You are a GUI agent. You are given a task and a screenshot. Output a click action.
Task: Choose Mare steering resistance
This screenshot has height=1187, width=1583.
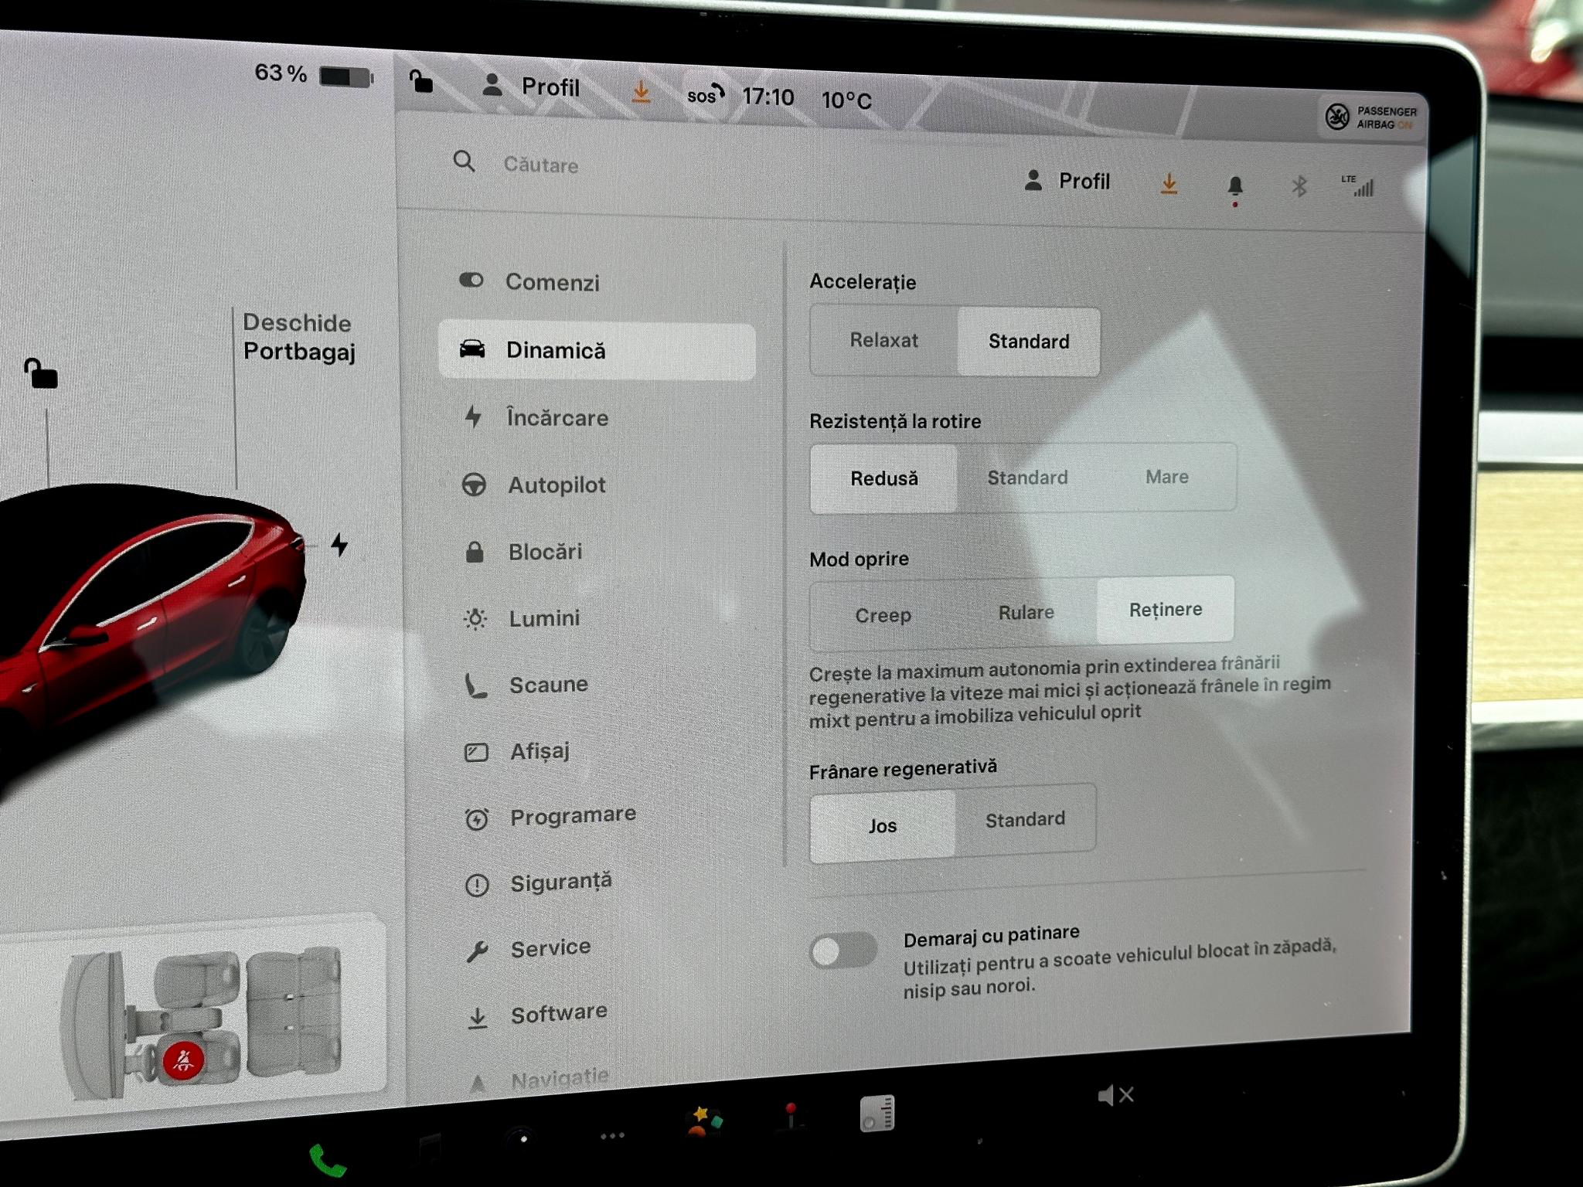tap(1166, 477)
